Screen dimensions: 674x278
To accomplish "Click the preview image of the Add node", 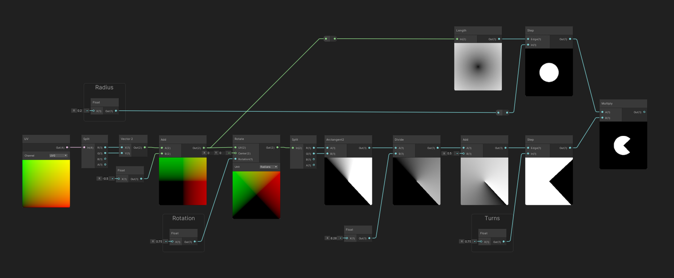I will (x=183, y=180).
